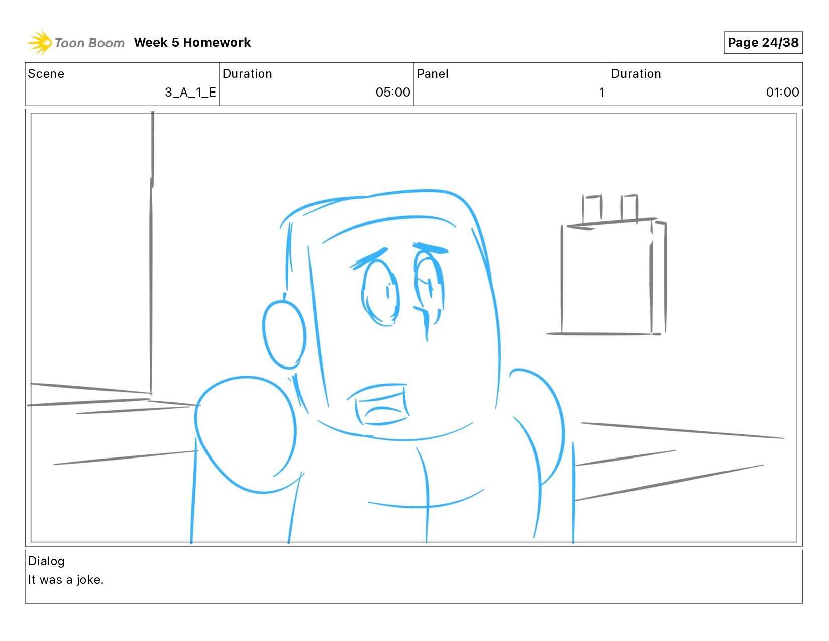
Task: Click the 'Page 24/38' page indicator
Action: (763, 43)
